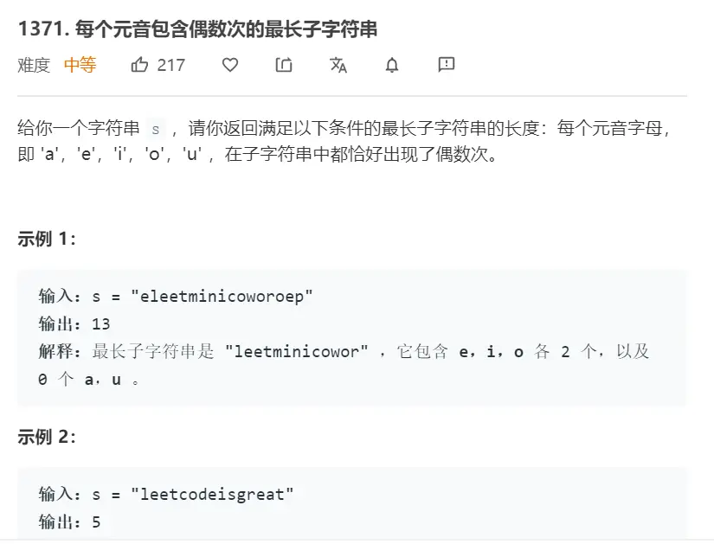This screenshot has width=714, height=544.
Task: Click input string "eleetminicoworoep"
Action: click(222, 296)
